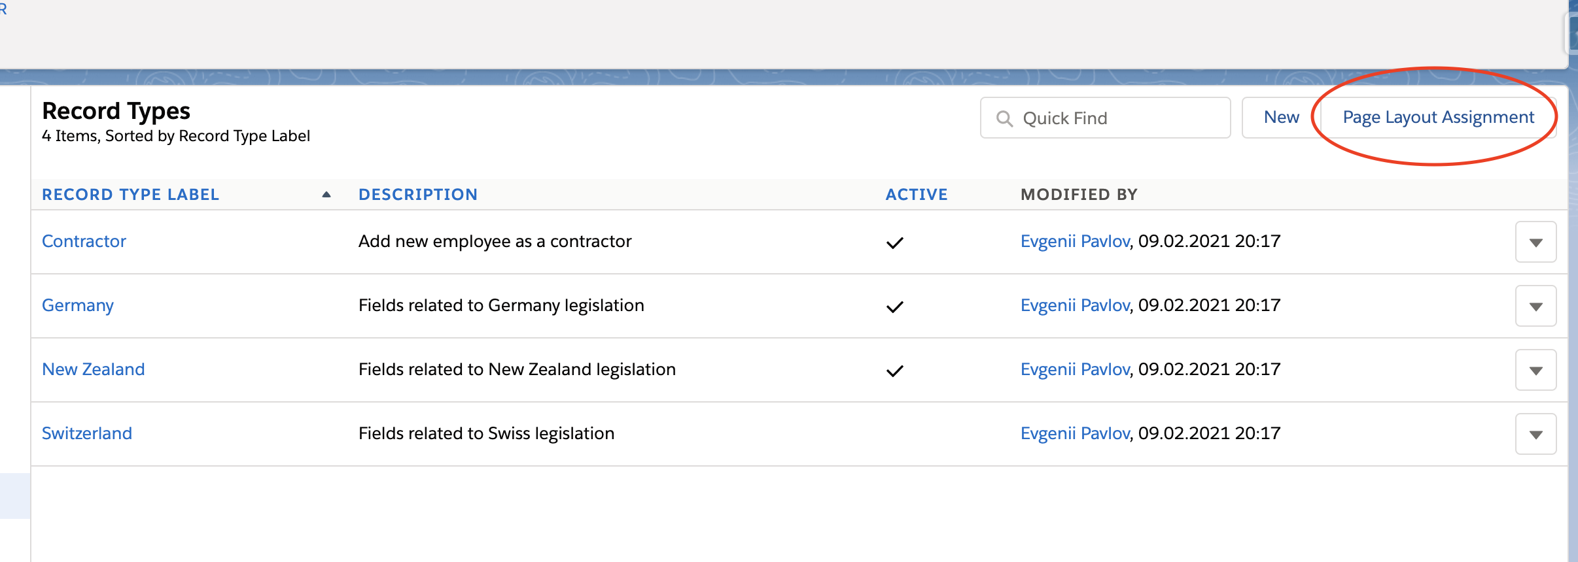Screen dimensions: 1578x562
Task: Open the Germany row actions dropdown
Action: 1535,306
